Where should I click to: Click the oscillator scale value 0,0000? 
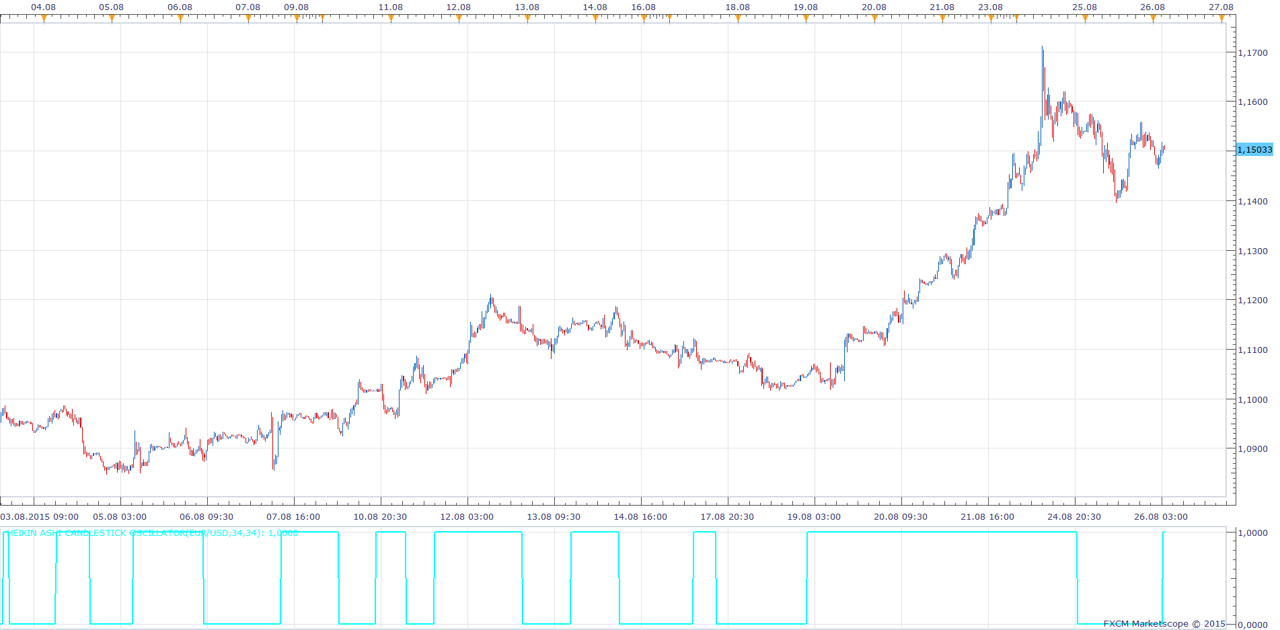(1253, 625)
